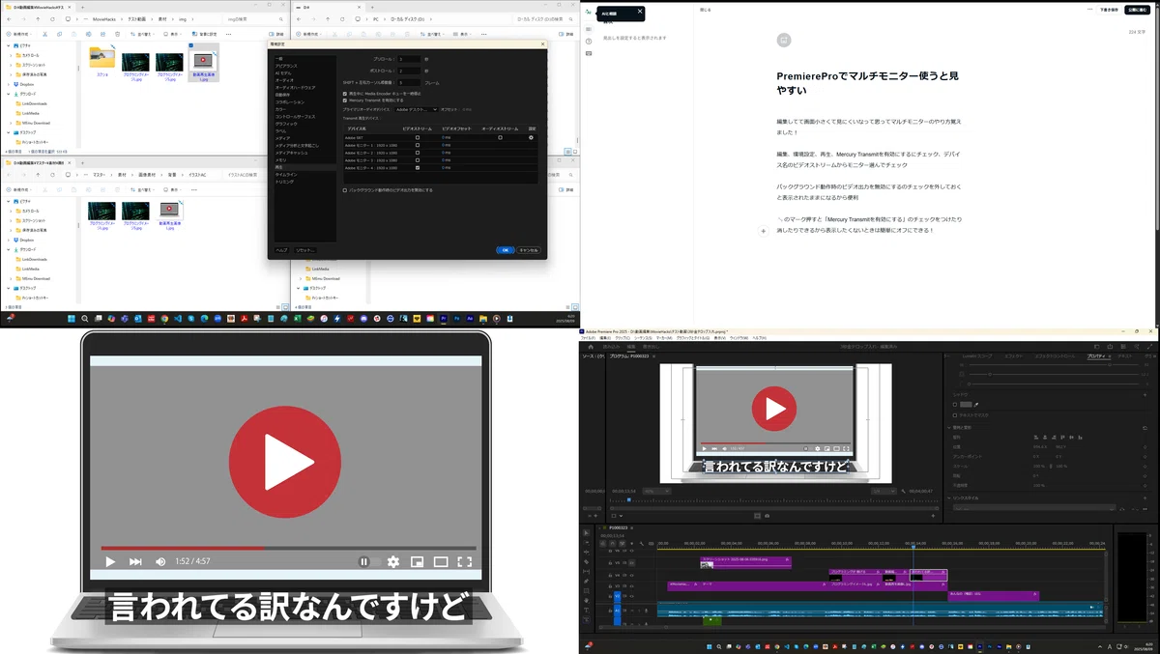Click delete trash icon in img Explorer toolbar
Viewport: 1160px width, 654px height.
117,34
